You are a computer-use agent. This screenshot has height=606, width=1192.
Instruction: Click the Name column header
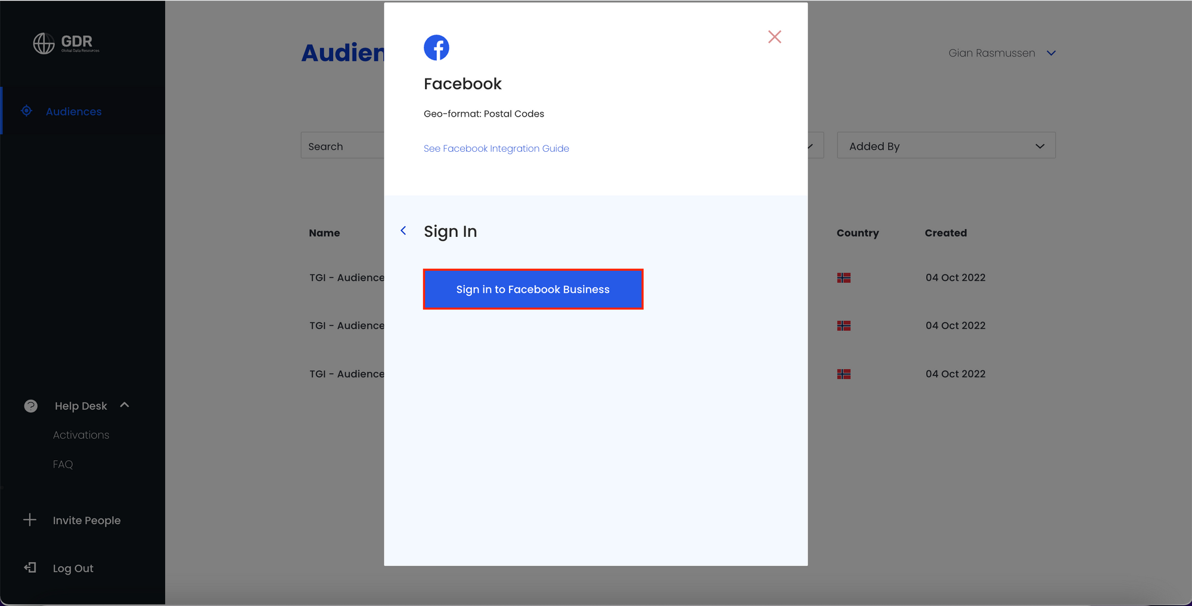click(324, 233)
